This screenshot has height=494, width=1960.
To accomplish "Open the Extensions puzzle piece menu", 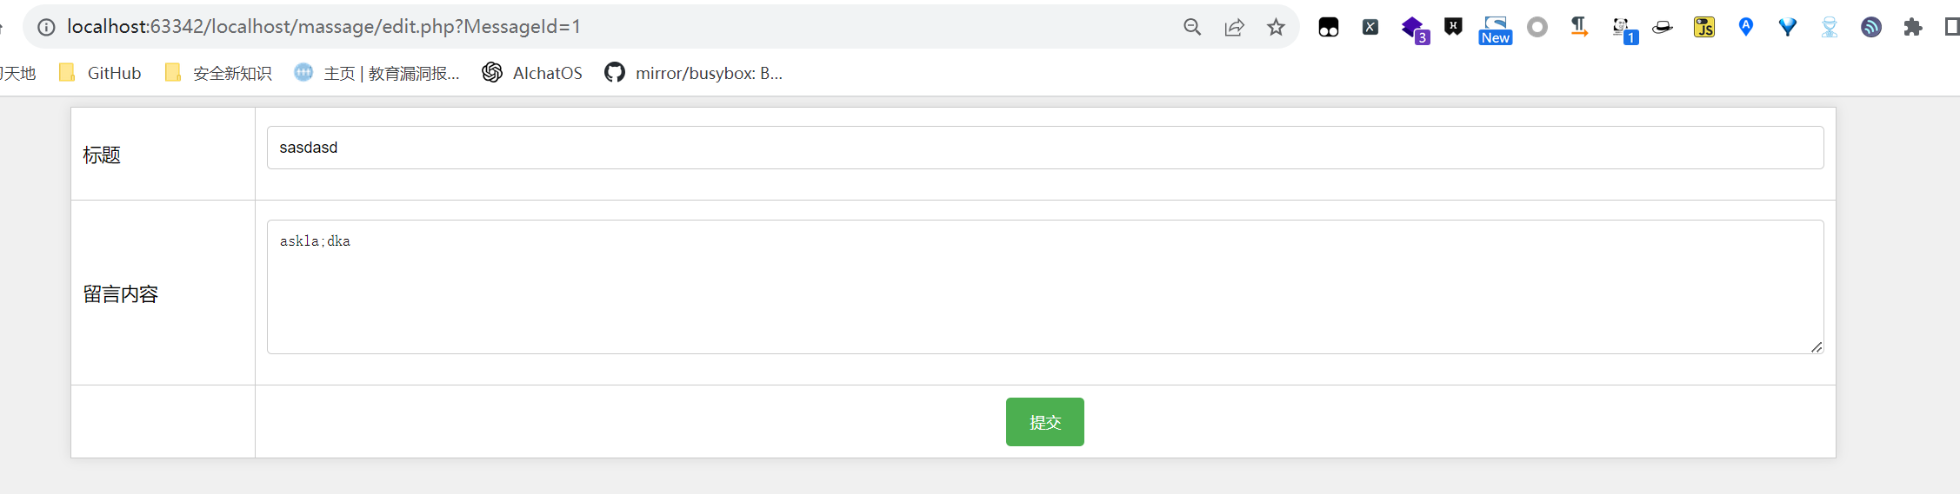I will (x=1912, y=27).
